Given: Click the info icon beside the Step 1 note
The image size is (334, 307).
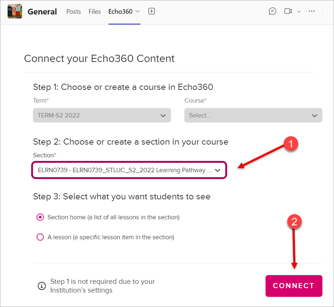Looking at the screenshot, I should point(42,286).
